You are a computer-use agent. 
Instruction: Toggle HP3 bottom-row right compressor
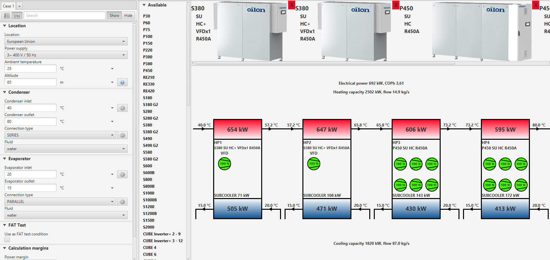click(432, 185)
